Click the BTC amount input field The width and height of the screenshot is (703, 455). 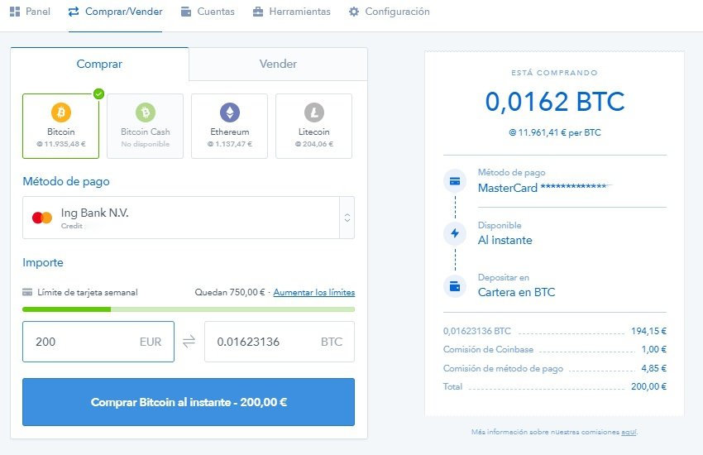(280, 342)
